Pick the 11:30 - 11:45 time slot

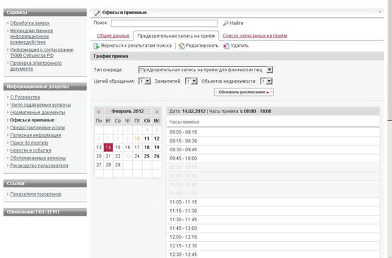(273, 219)
